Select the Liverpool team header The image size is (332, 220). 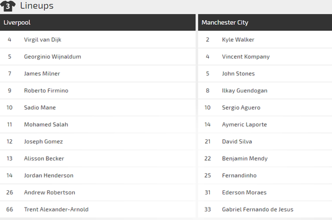tap(98, 23)
